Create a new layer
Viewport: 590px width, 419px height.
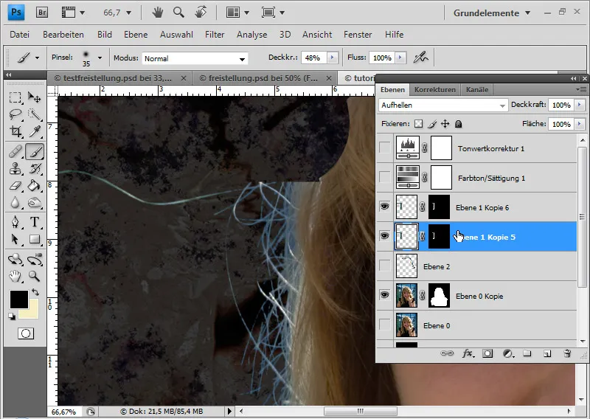(x=547, y=353)
